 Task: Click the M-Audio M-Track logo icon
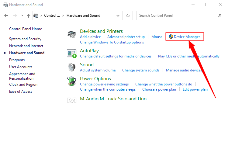pyautogui.click(x=72, y=100)
